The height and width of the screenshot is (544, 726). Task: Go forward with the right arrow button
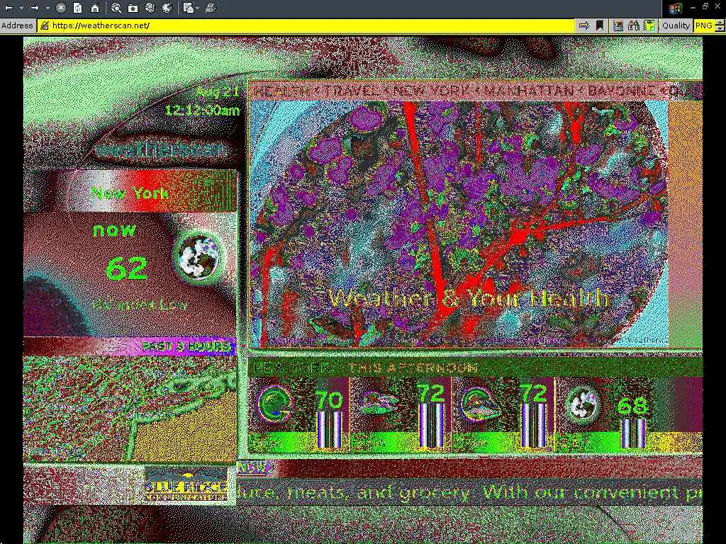coord(34,8)
